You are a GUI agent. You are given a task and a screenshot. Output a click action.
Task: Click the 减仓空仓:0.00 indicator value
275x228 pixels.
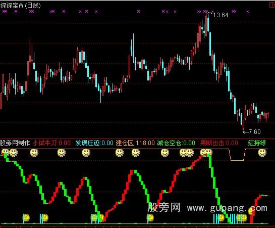(176, 143)
